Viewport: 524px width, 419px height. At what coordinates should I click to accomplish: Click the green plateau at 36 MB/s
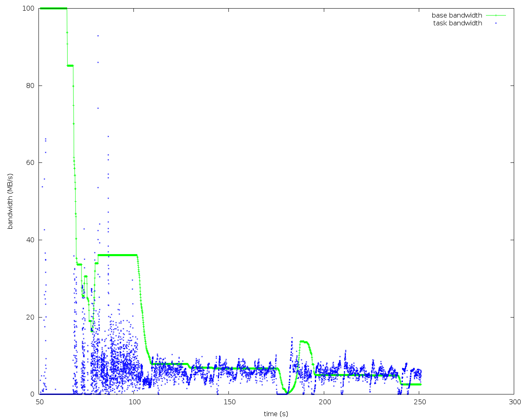[117, 255]
